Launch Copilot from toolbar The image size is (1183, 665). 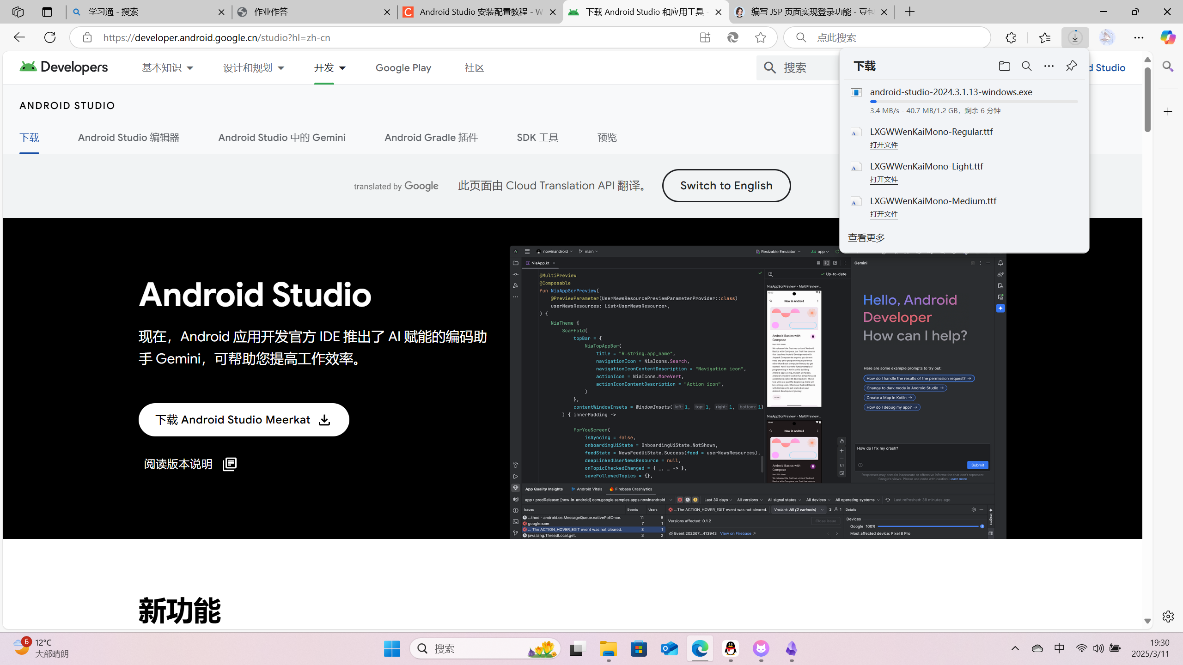click(x=1168, y=37)
